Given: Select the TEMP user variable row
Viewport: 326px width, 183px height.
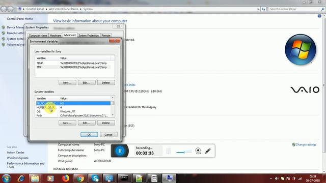Looking at the screenshot, I should coord(73,63).
